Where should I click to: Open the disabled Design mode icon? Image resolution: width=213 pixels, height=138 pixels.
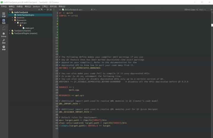coord(4,28)
